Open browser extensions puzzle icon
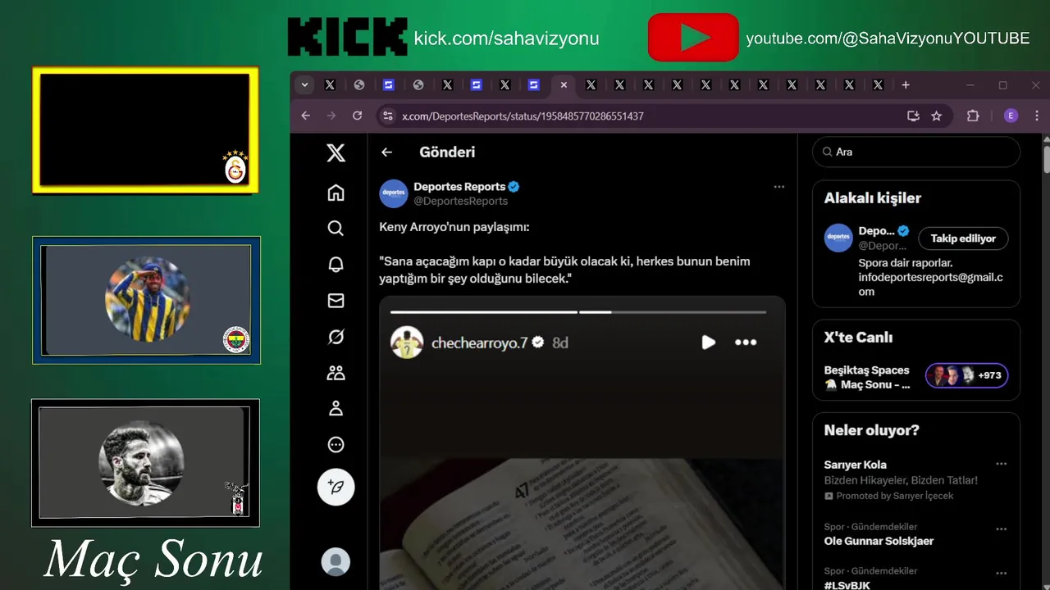Image resolution: width=1050 pixels, height=590 pixels. click(973, 116)
